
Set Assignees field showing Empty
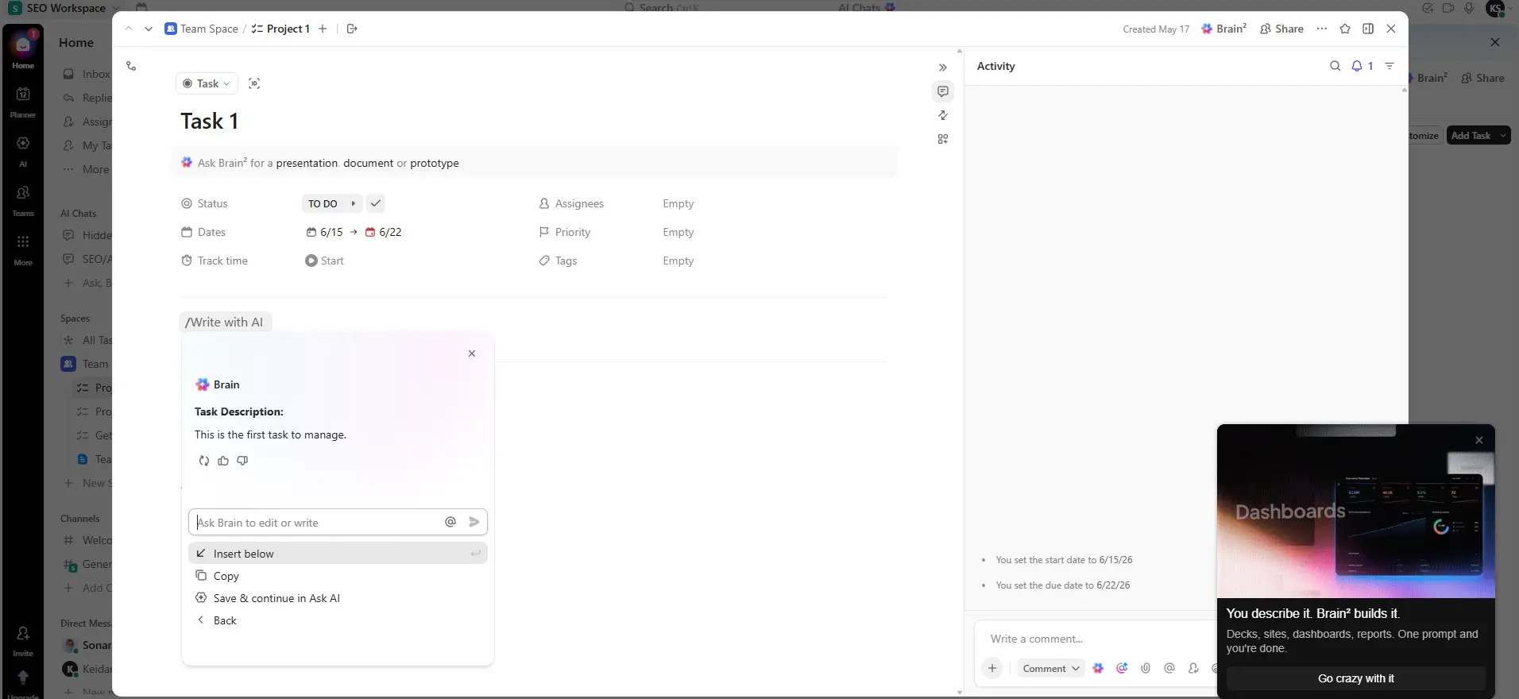[678, 203]
